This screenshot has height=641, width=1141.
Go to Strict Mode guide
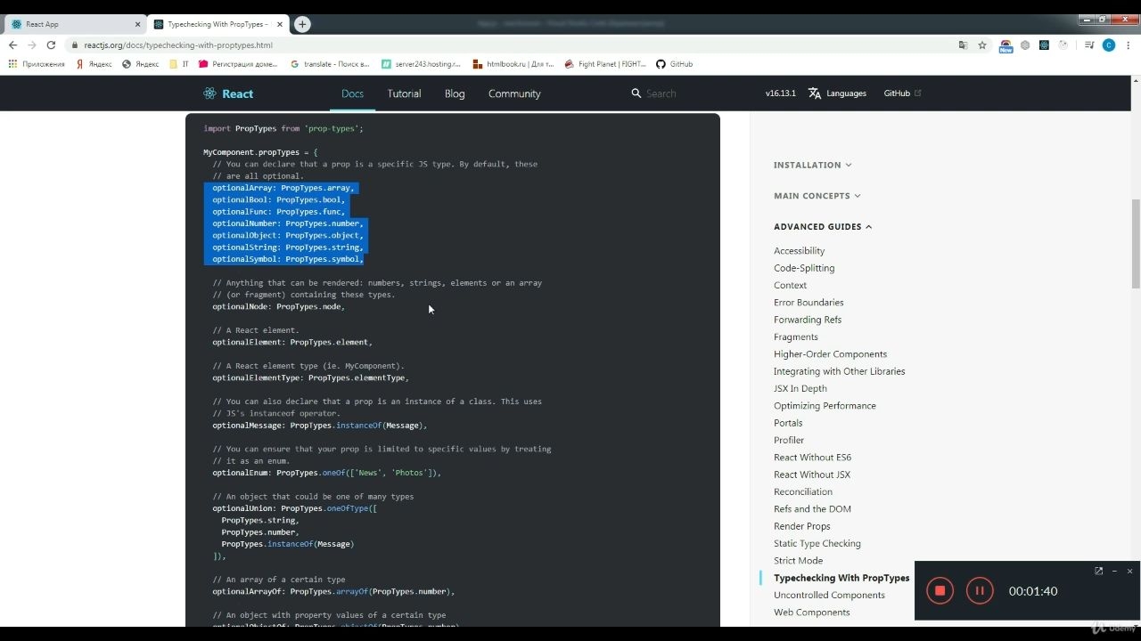point(799,561)
